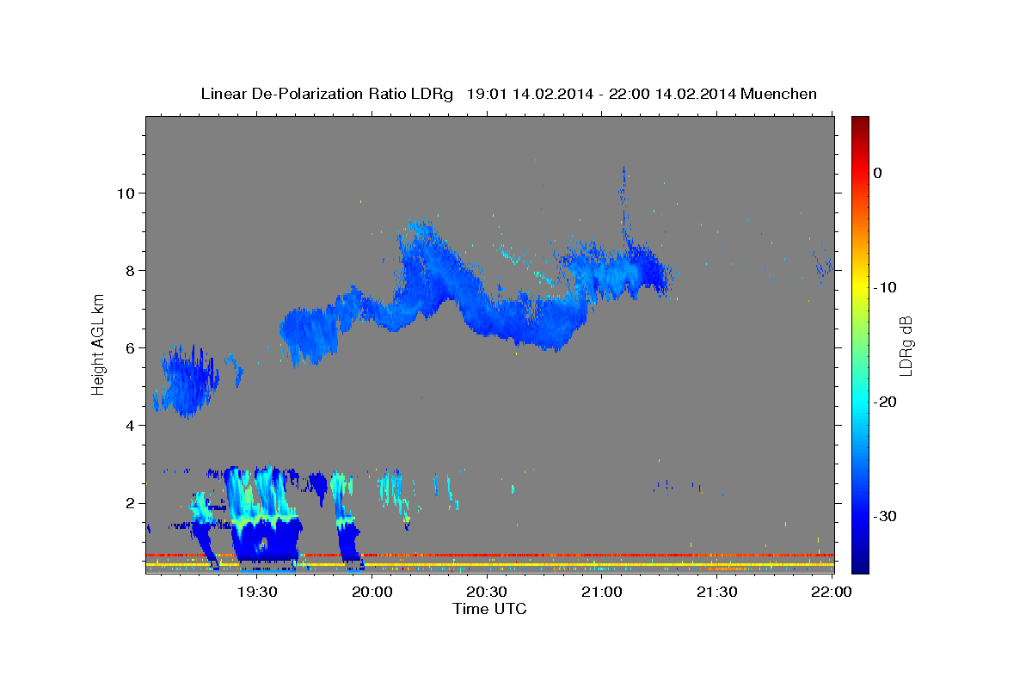Click the '21:30' time axis label

tap(716, 592)
